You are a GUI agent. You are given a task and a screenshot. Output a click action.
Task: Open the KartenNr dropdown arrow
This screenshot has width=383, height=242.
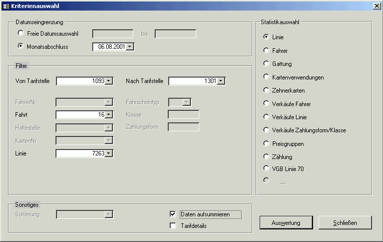(108, 140)
